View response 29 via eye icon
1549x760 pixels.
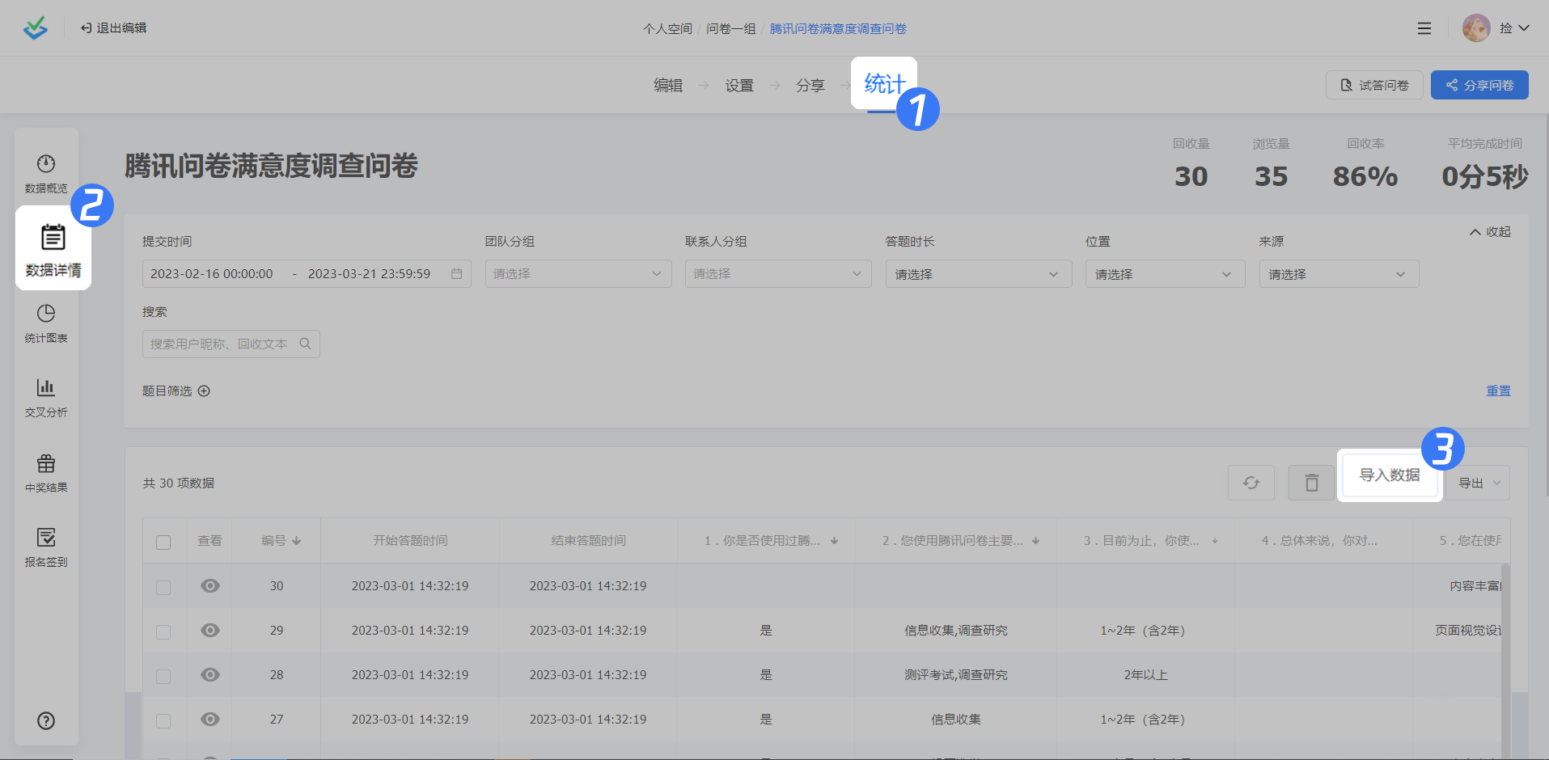pyautogui.click(x=210, y=631)
